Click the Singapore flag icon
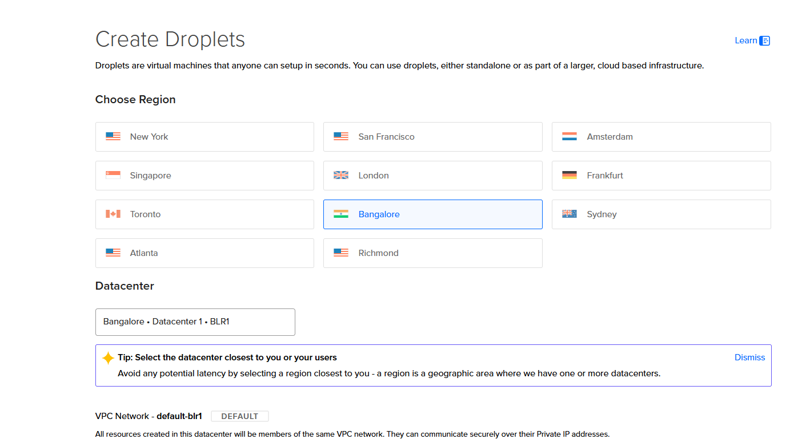Screen dimensions: 806x443 113,174
